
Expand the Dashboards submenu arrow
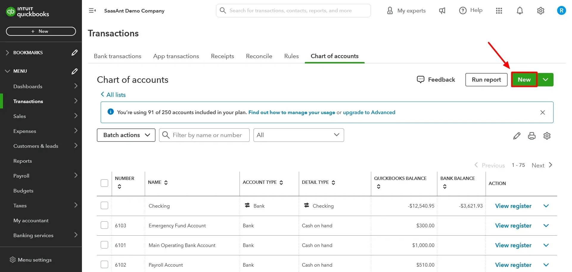[76, 86]
